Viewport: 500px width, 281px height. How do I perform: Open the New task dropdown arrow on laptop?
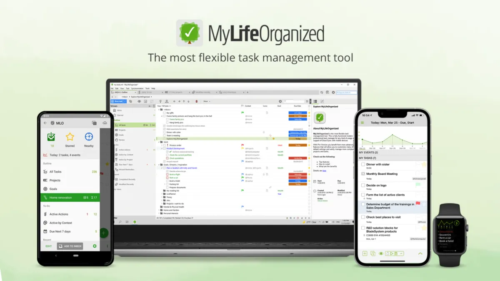point(125,101)
